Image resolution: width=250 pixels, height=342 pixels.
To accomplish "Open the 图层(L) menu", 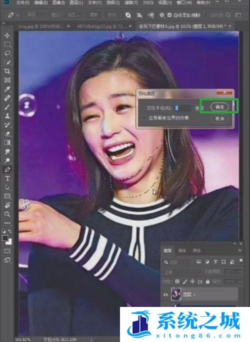I will (76, 3).
